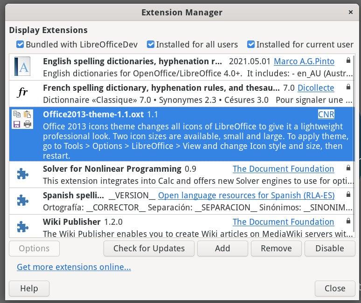Toggle Installed for all users checkbox
This screenshot has height=303, width=361.
pos(151,45)
